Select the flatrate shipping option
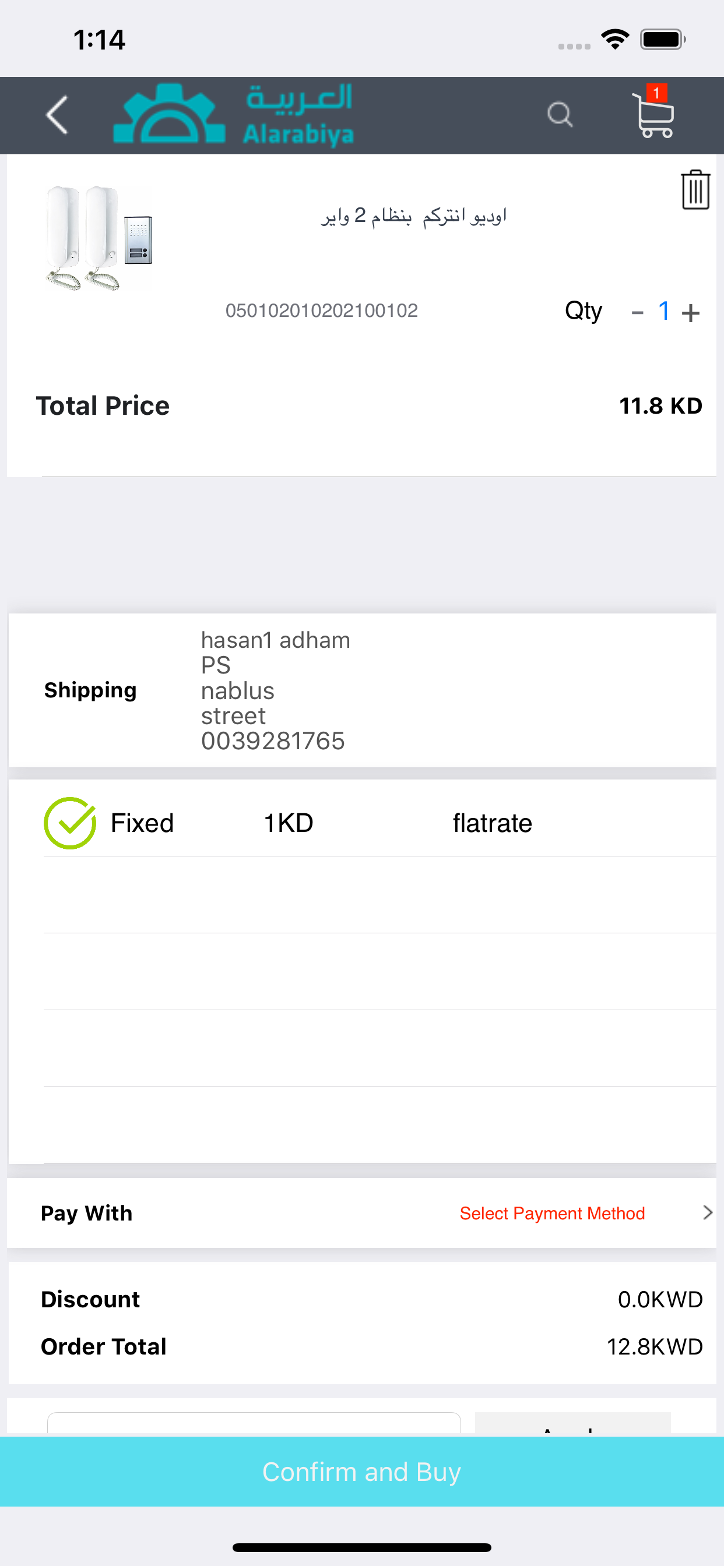 coord(492,823)
